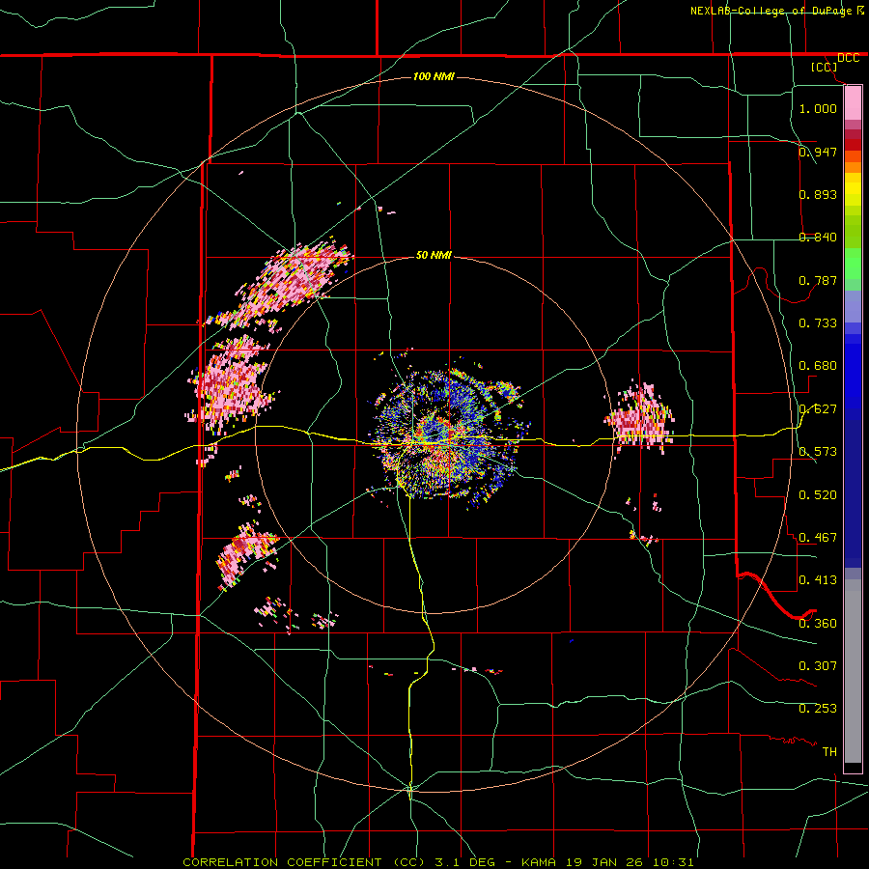Screen dimensions: 869x869
Task: Click the Correlation Coefficient caption text
Action: pos(437,862)
